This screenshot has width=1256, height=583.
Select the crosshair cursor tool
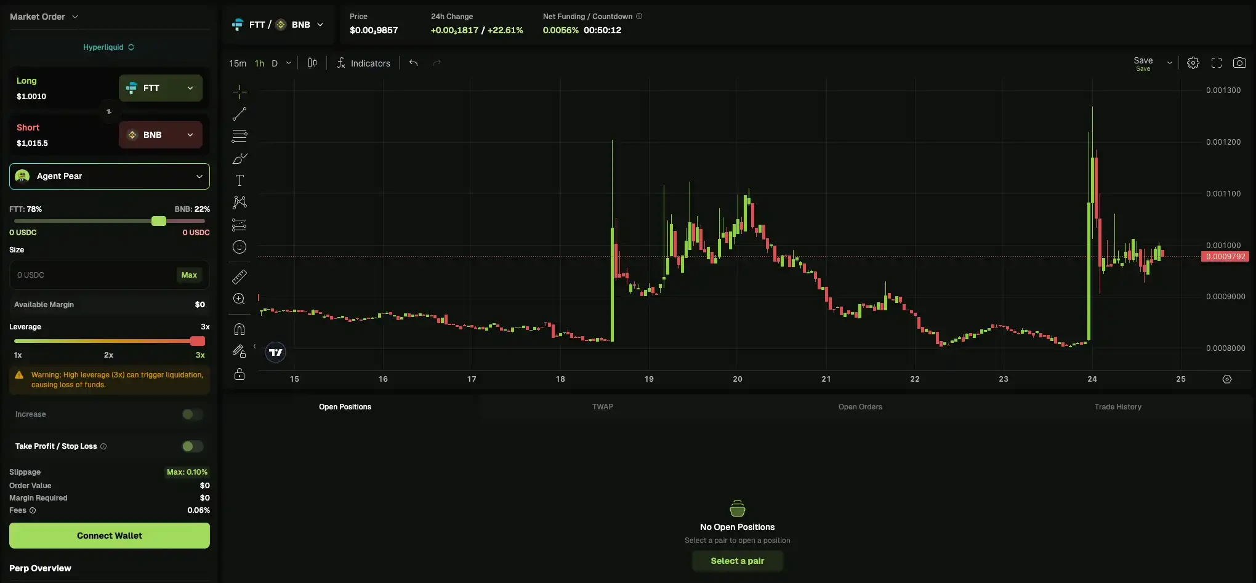240,92
